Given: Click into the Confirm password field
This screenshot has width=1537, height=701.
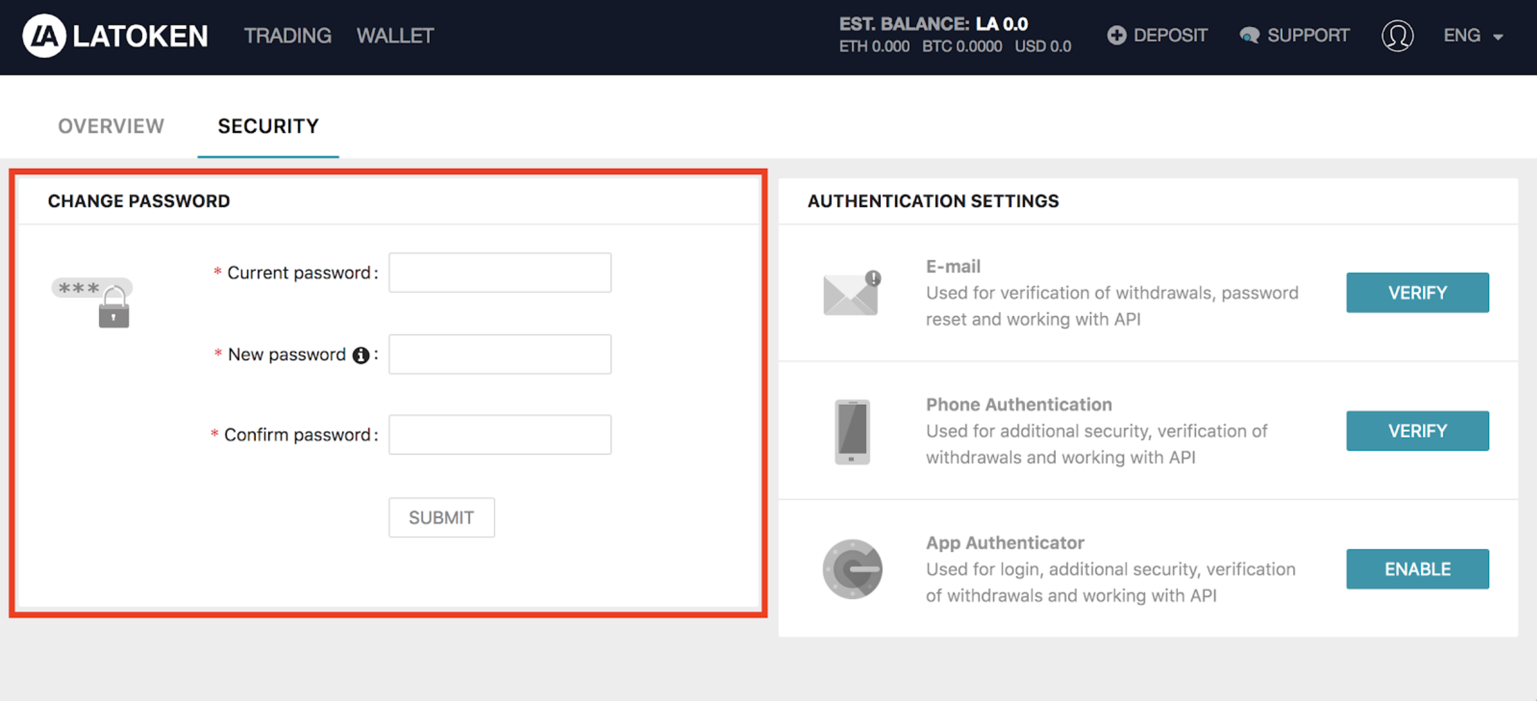Looking at the screenshot, I should pos(500,435).
